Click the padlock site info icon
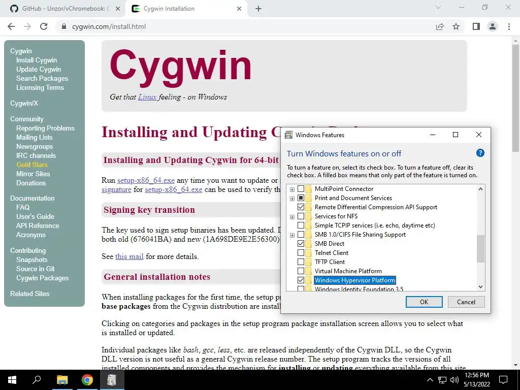This screenshot has width=520, height=390. [x=64, y=26]
